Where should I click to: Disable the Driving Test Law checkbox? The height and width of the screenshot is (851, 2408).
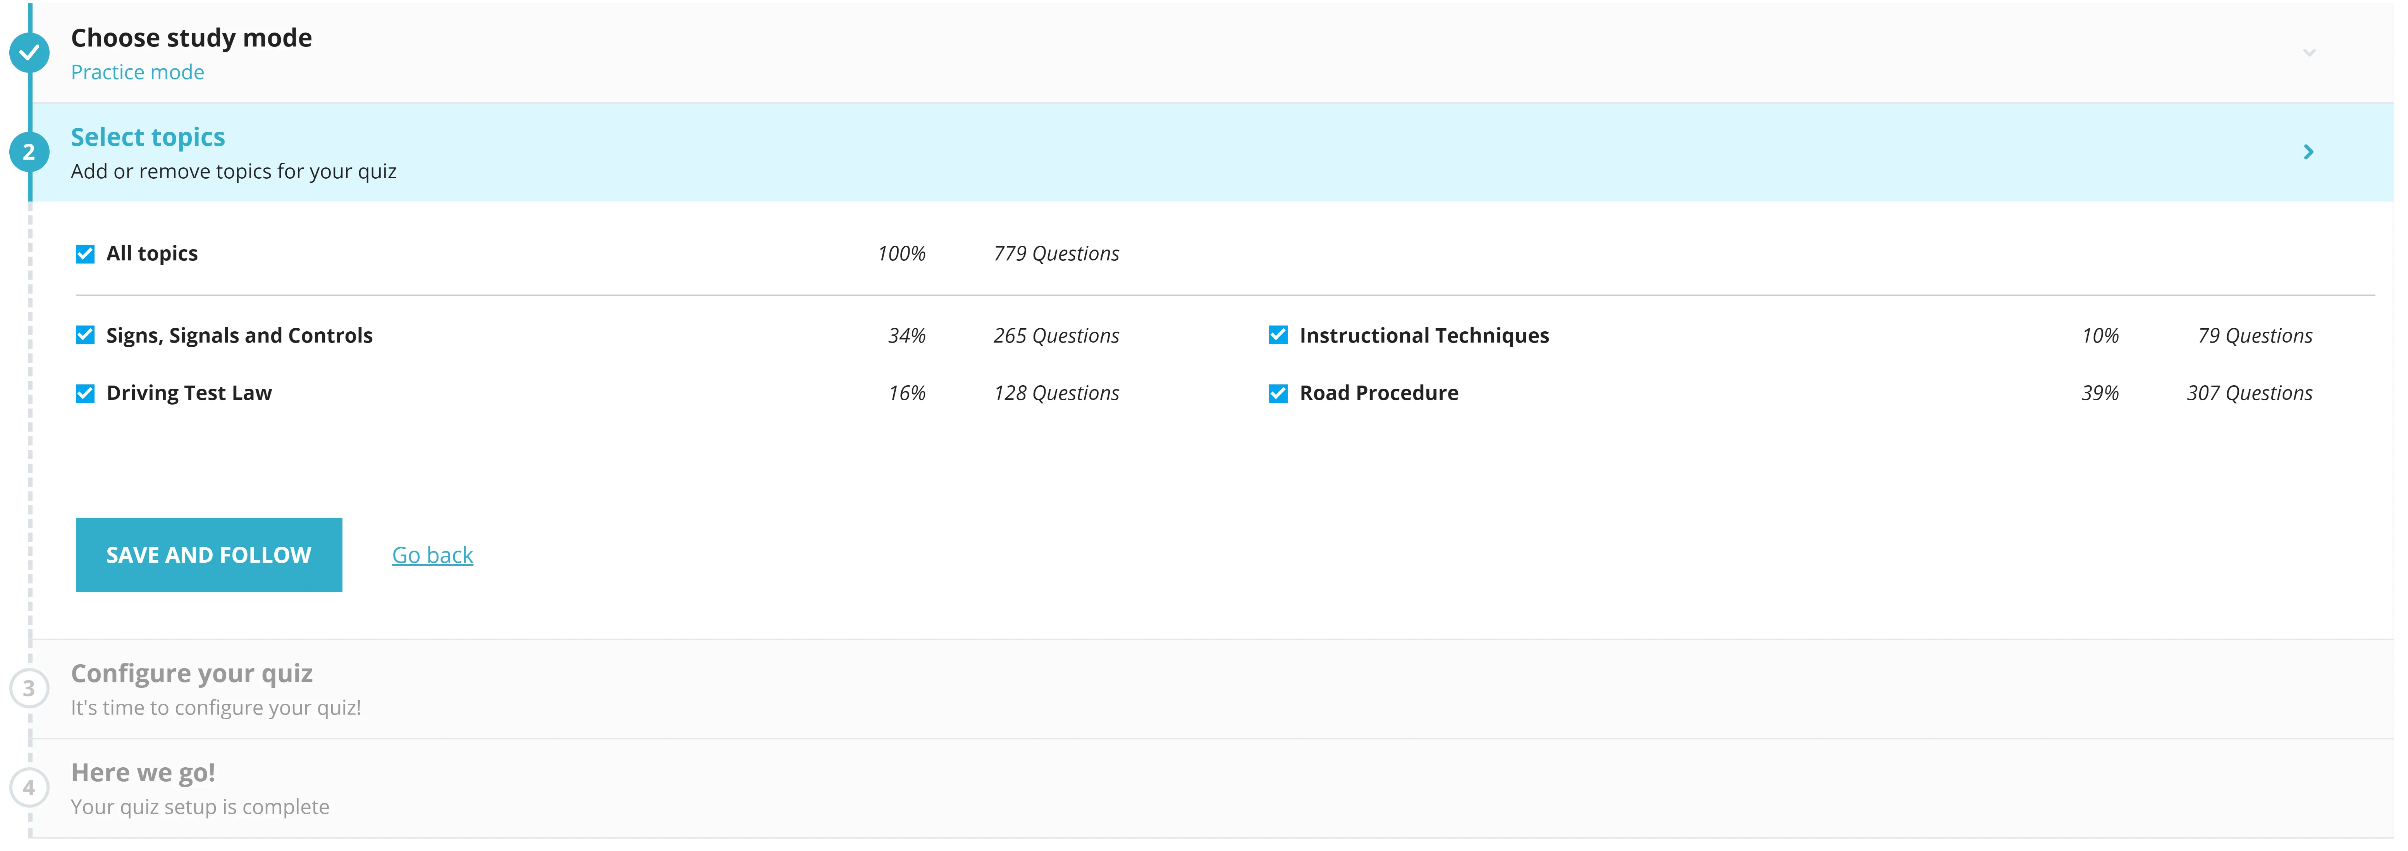tap(84, 392)
